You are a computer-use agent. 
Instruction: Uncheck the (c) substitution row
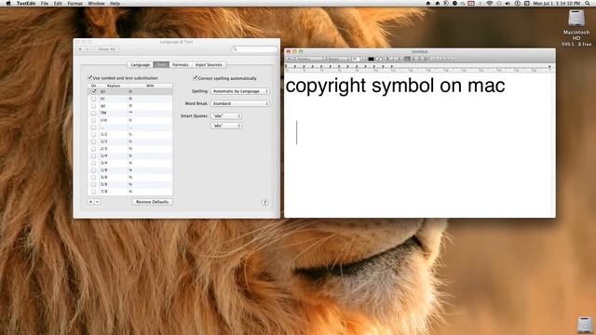tap(93, 91)
